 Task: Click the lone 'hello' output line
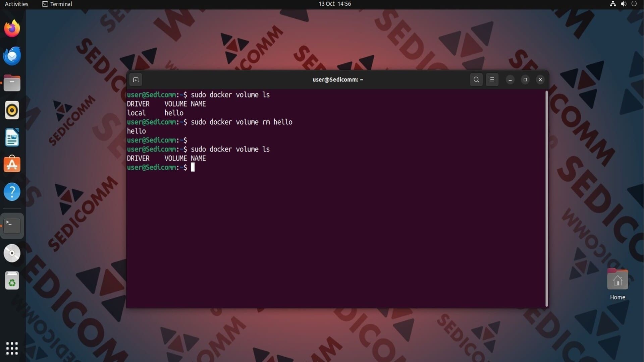pyautogui.click(x=136, y=131)
